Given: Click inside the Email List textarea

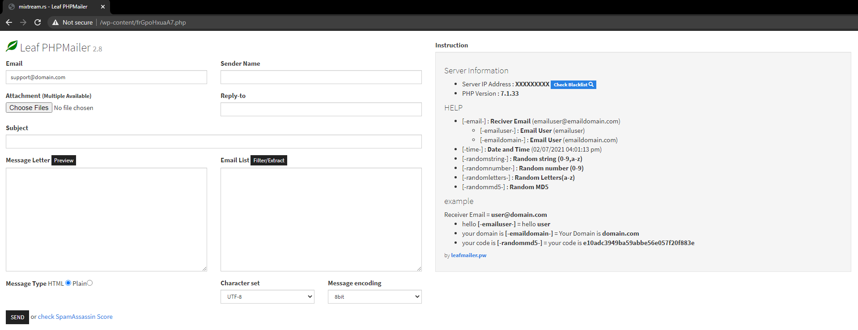Looking at the screenshot, I should [321, 220].
